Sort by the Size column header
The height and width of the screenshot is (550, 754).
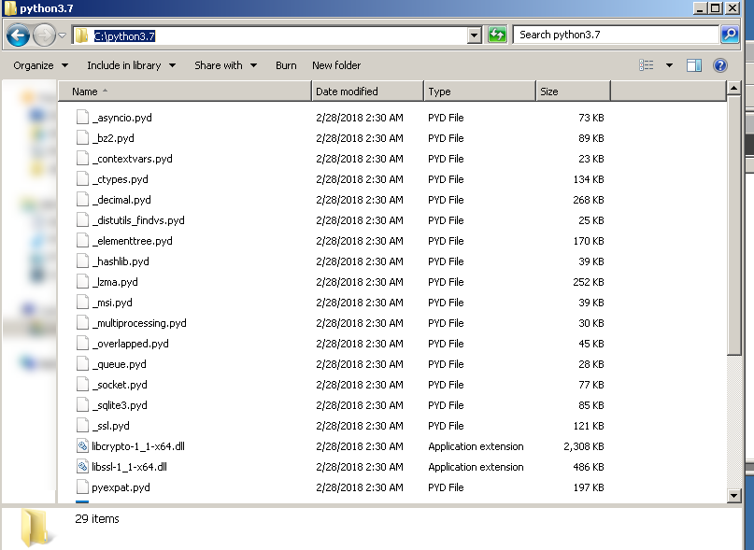coord(573,92)
